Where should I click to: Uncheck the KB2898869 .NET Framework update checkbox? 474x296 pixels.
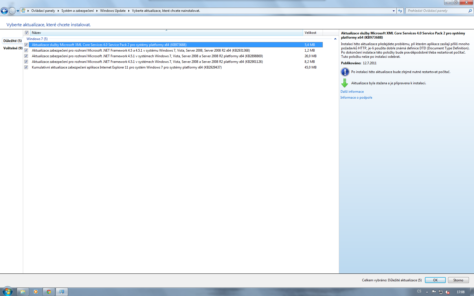coord(26,56)
